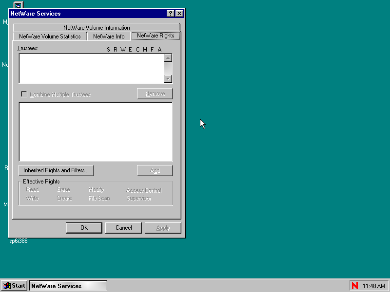The height and width of the screenshot is (292, 390).
Task: Select the NetWare Info tab
Action: [x=109, y=36]
